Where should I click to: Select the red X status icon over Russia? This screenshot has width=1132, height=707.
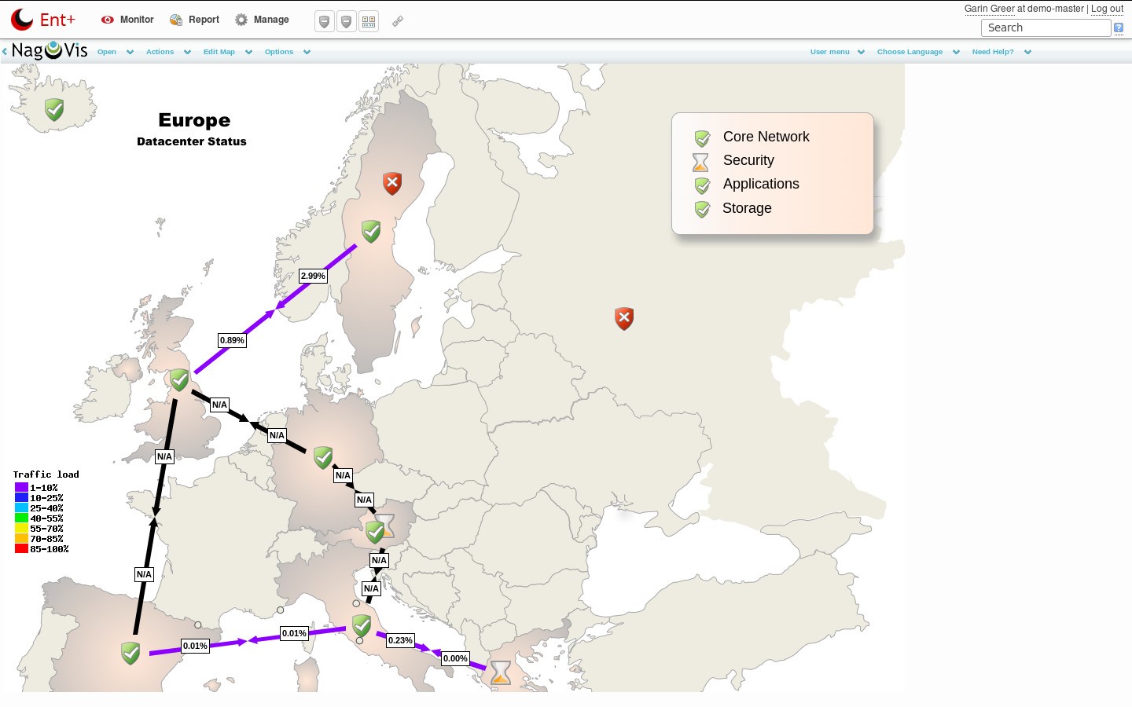624,318
